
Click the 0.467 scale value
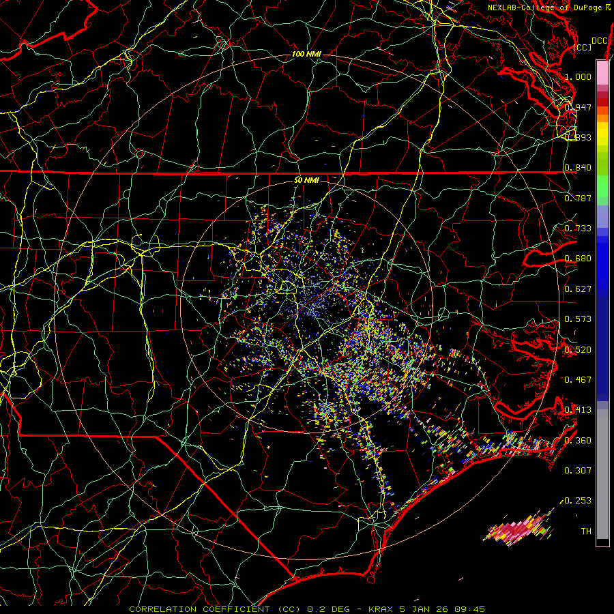(x=578, y=379)
